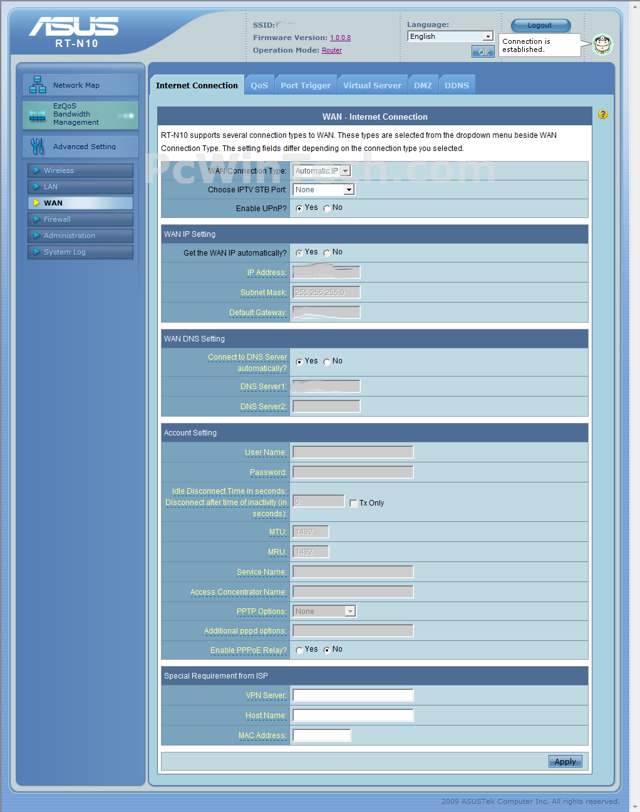Switch to Virtual Server tab
This screenshot has width=640, height=812.
click(372, 85)
